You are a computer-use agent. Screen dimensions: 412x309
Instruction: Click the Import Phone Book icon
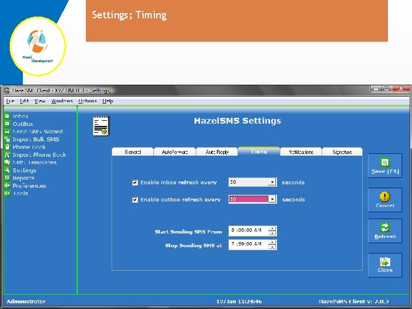tap(7, 154)
